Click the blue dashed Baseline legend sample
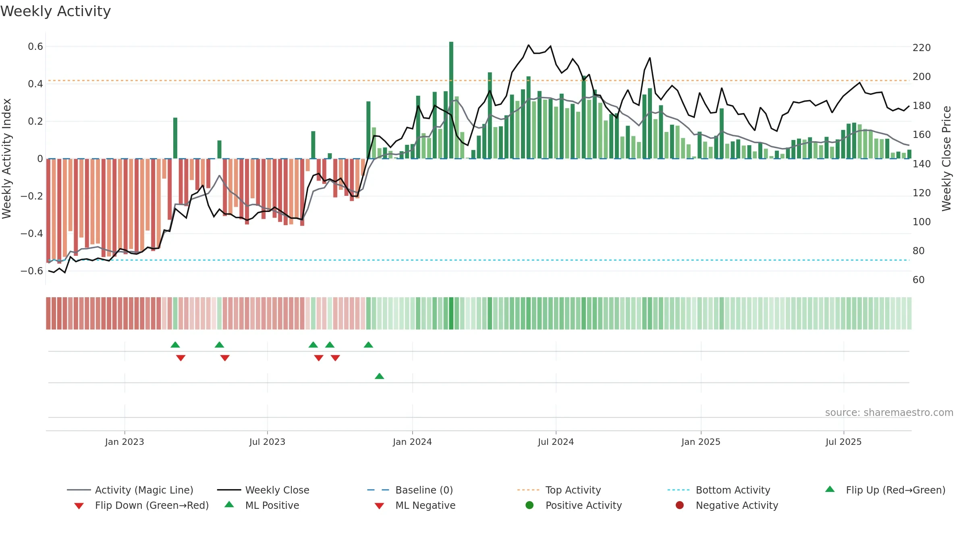 378,490
